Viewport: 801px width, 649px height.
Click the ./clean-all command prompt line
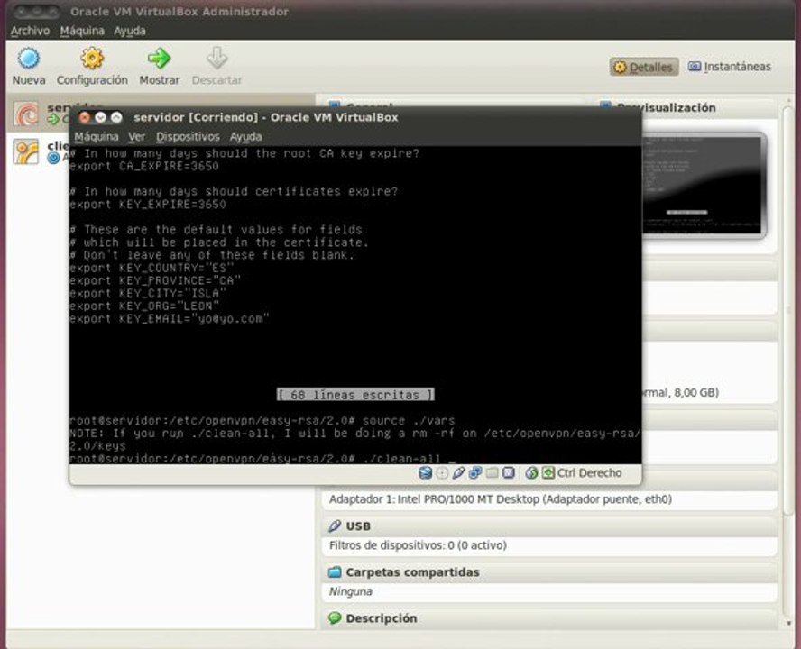262,458
